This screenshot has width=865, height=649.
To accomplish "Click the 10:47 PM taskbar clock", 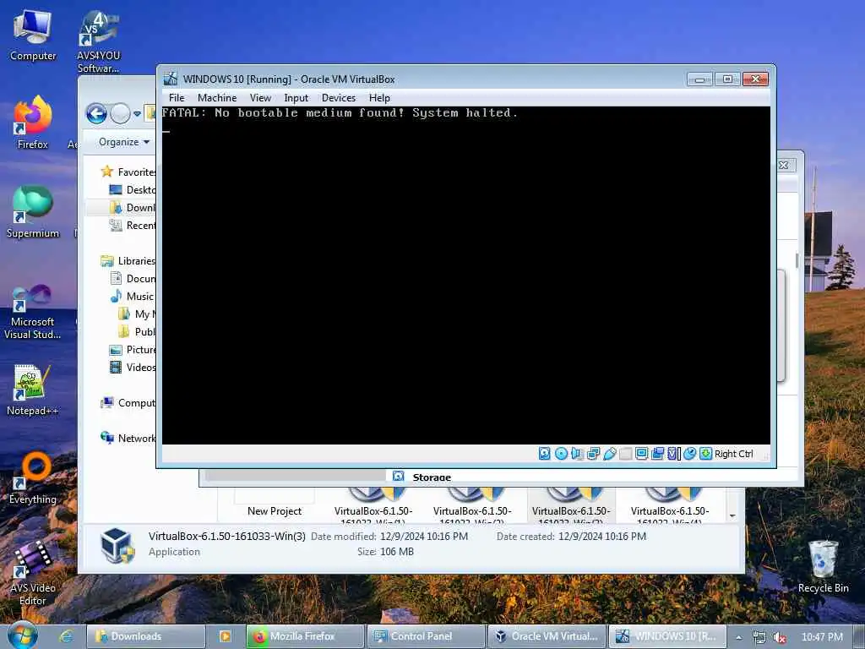I will [x=822, y=637].
